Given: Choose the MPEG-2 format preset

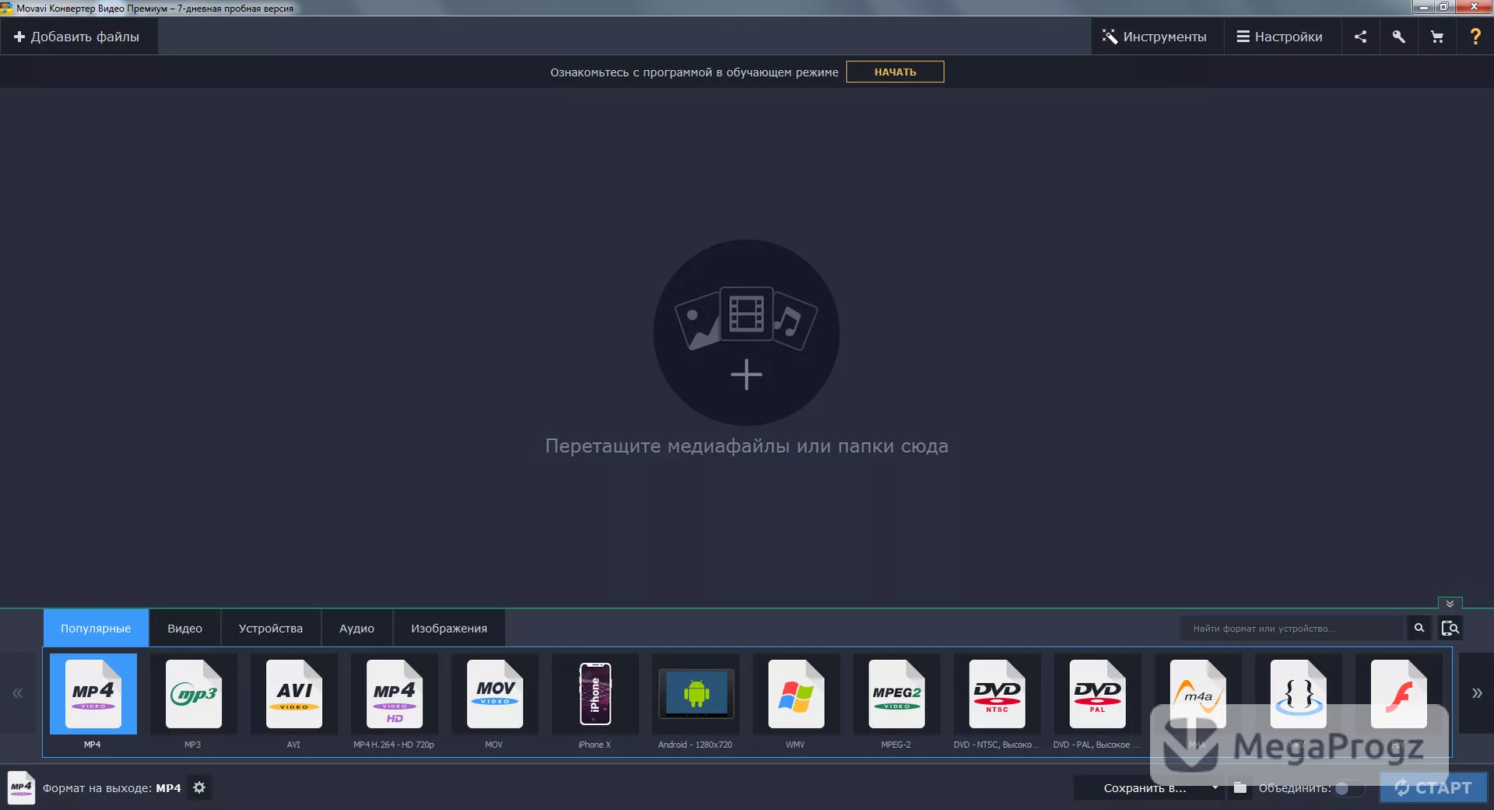Looking at the screenshot, I should pyautogui.click(x=896, y=694).
